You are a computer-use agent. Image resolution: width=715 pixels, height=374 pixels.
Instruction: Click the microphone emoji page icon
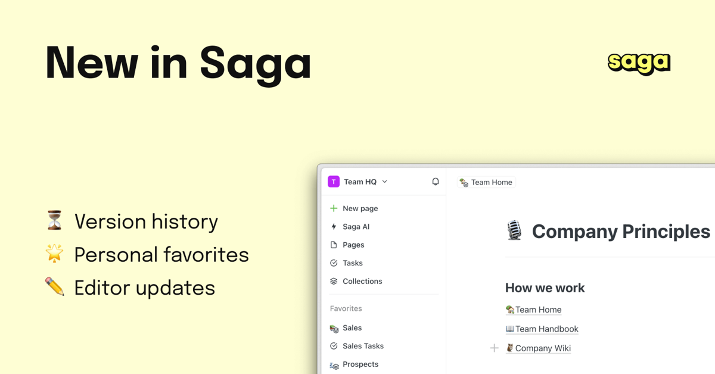point(514,231)
